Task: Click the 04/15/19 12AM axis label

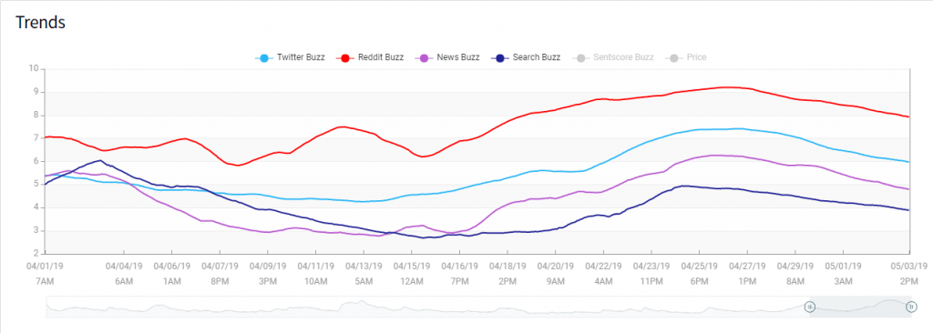Action: click(411, 274)
